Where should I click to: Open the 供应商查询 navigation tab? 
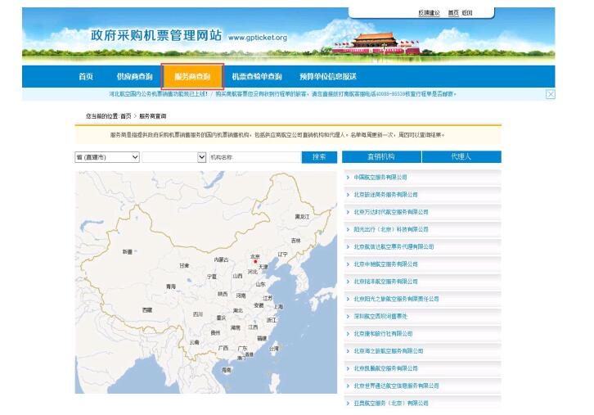tap(134, 77)
